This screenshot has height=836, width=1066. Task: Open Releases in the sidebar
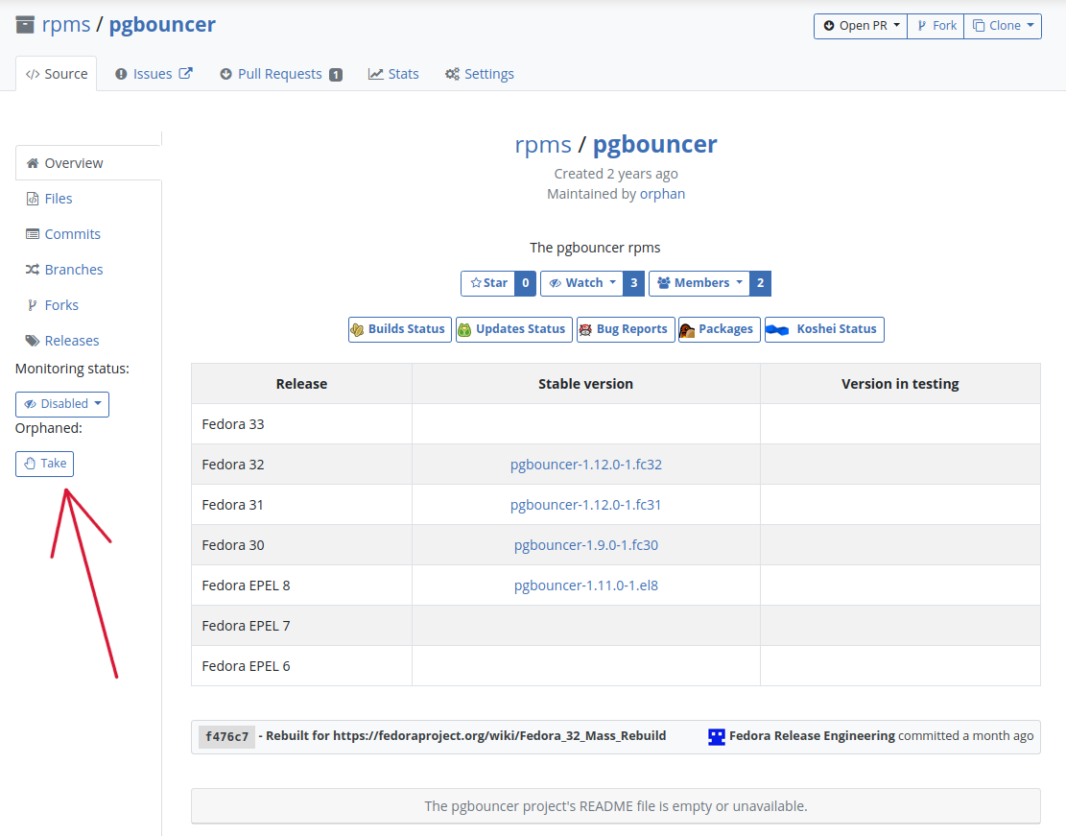[x=72, y=340]
